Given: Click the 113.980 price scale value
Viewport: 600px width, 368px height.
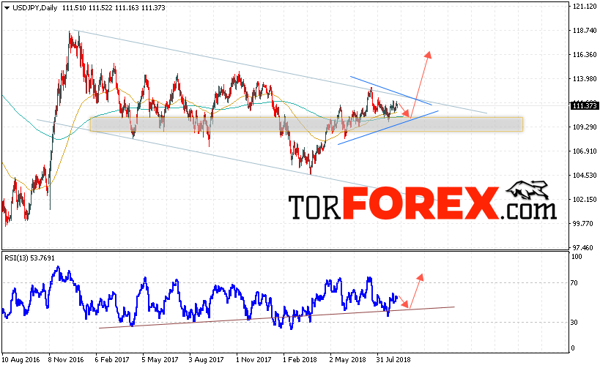Looking at the screenshot, I should (x=585, y=79).
